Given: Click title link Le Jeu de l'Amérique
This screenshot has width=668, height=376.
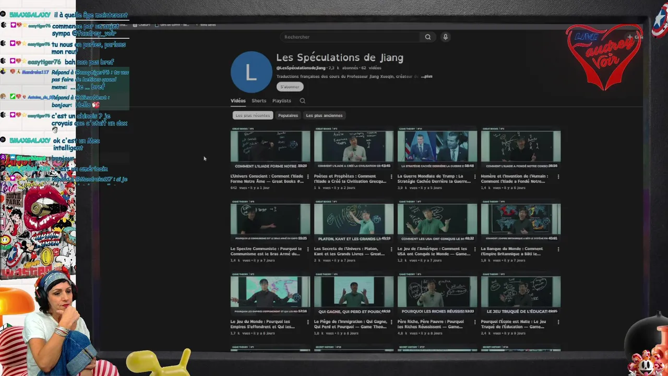Looking at the screenshot, I should [434, 251].
